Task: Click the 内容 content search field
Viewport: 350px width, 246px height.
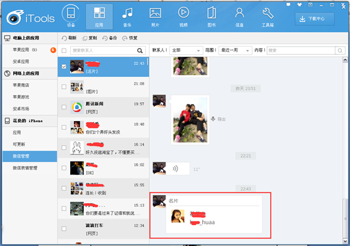Action: [x=301, y=50]
